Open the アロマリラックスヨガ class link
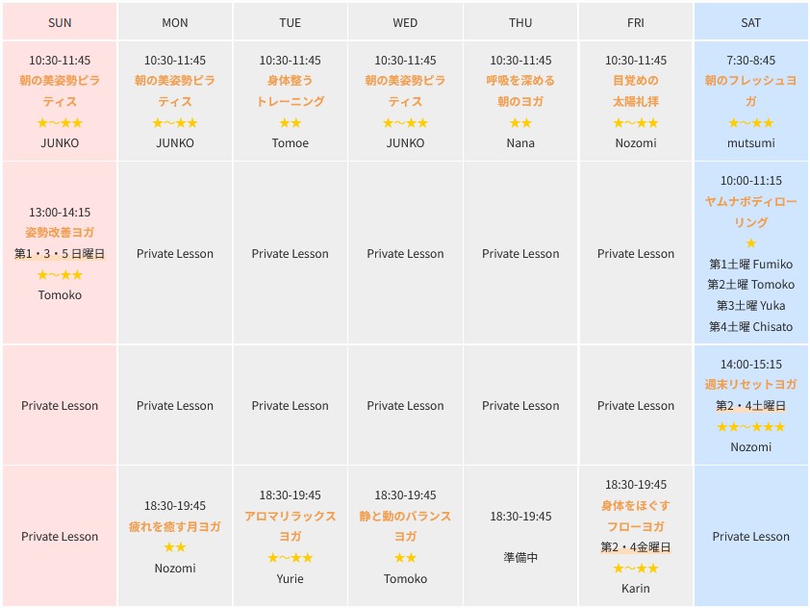The width and height of the screenshot is (810, 608). (x=290, y=526)
